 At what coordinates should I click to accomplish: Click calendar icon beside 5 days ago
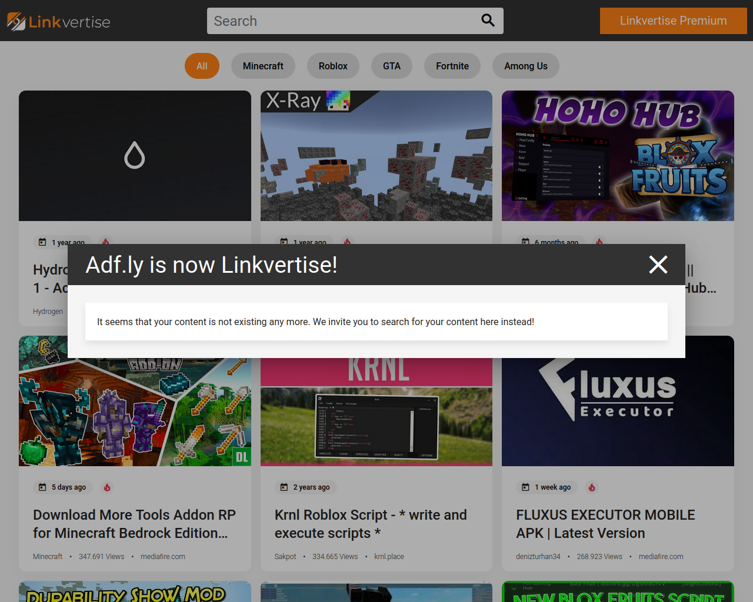coord(42,487)
